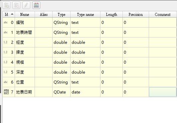Click the Alias cell of 地震日期 row

(x=44, y=92)
